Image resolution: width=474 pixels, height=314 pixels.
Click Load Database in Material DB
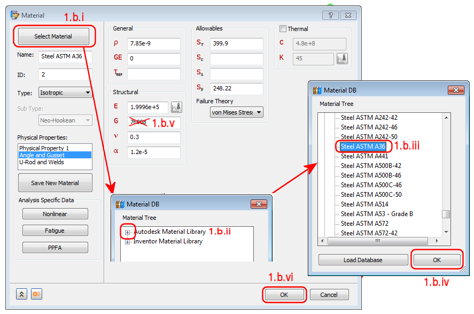(363, 260)
